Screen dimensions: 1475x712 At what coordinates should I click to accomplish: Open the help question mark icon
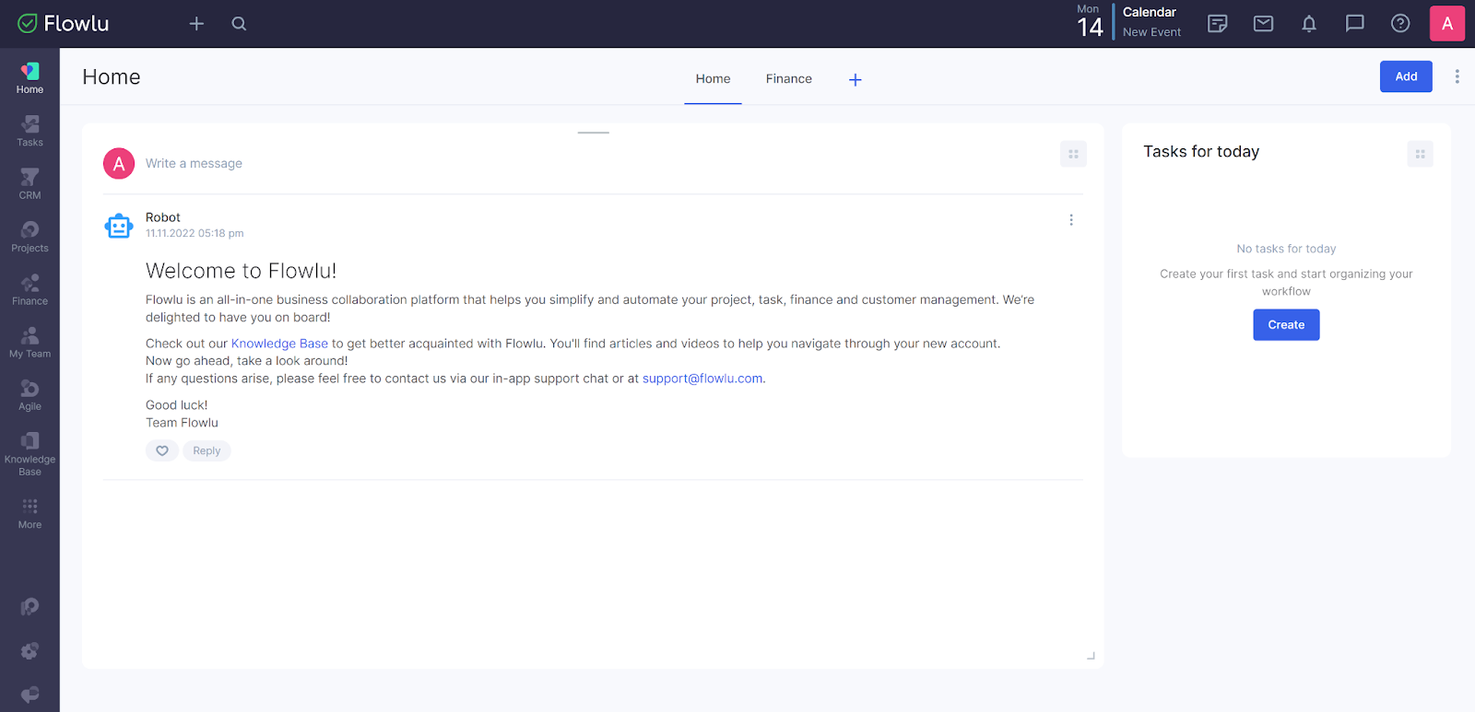(1399, 24)
